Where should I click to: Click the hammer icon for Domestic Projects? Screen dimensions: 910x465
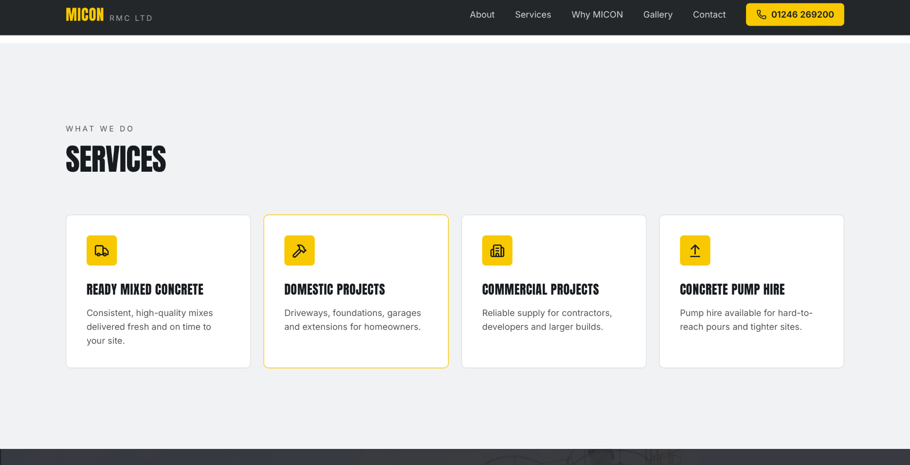(300, 250)
